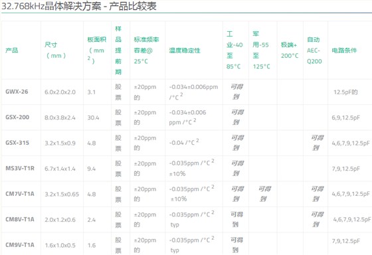This screenshot has width=372, height=255.
Task: Click the GWX-26 product name
Action: 17,92
